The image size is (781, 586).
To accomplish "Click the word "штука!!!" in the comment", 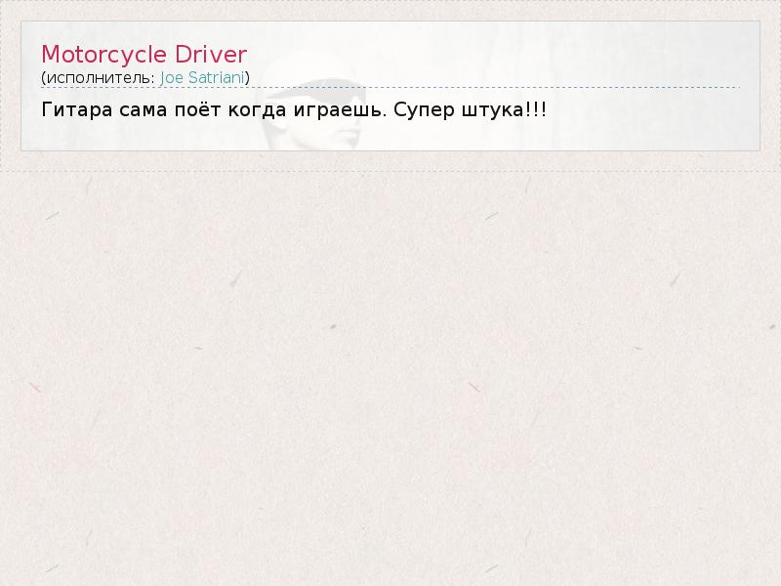I will [504, 109].
